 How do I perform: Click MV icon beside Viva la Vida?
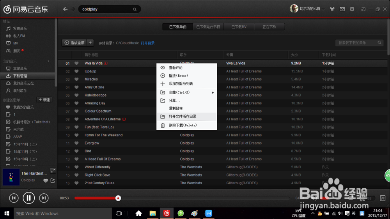point(106,64)
